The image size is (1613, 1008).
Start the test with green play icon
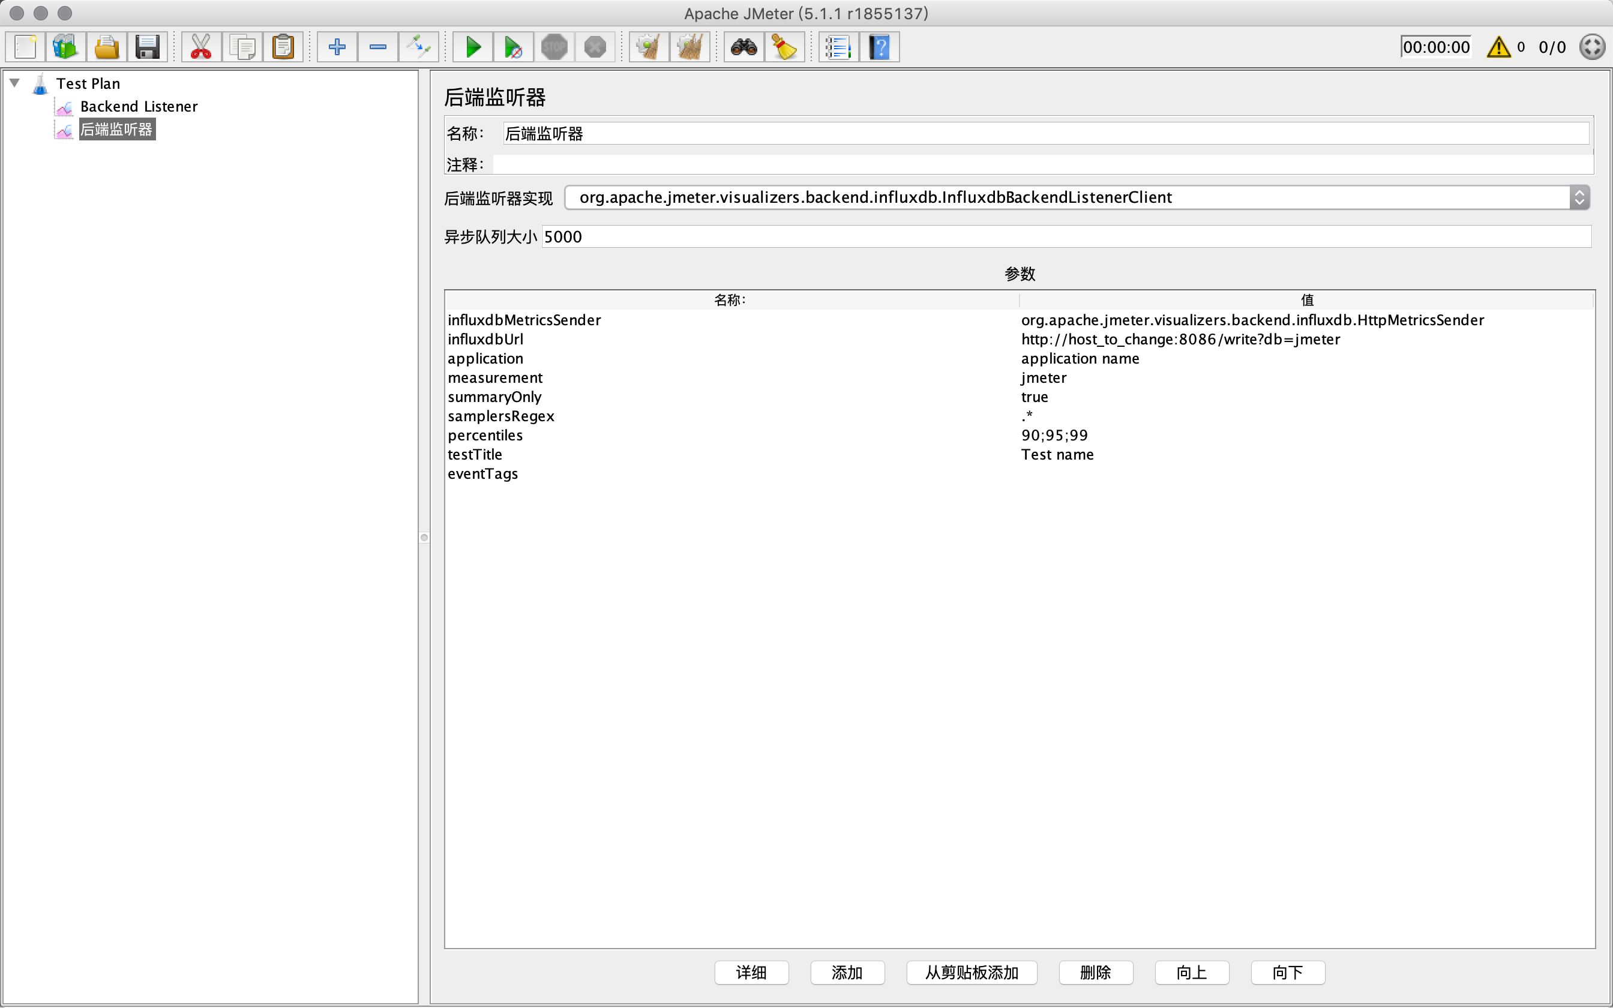[473, 47]
